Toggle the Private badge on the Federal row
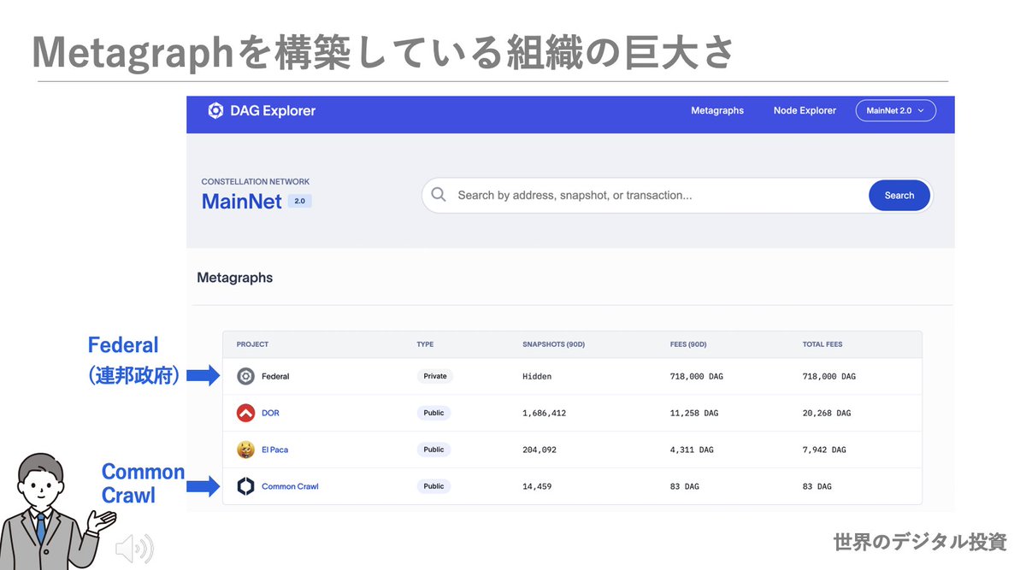The width and height of the screenshot is (1026, 570). (436, 376)
